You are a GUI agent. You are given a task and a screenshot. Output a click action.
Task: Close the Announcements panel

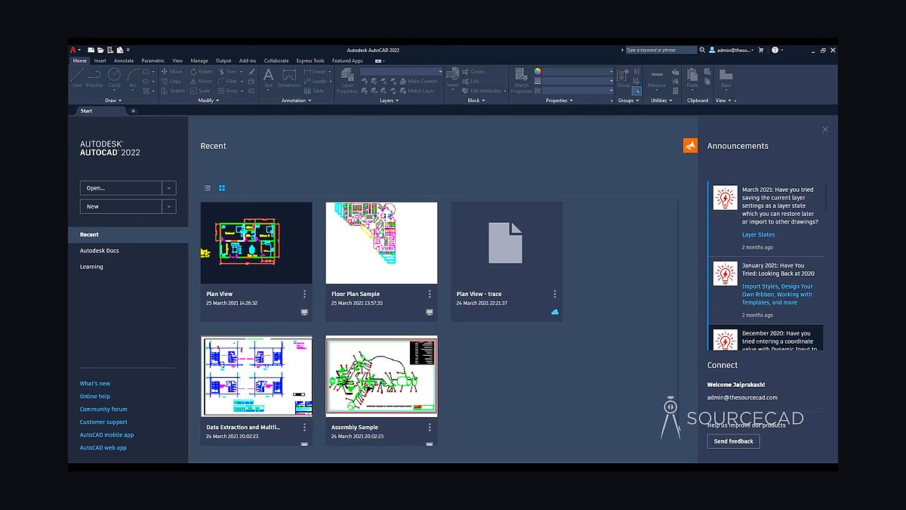coord(825,129)
